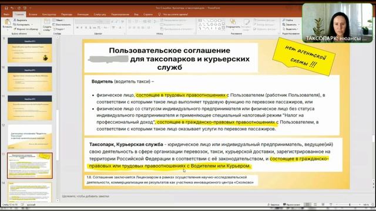376x211 pixels.
Task: Expand the Copy button's dropdown arrow
Action: 32,25
